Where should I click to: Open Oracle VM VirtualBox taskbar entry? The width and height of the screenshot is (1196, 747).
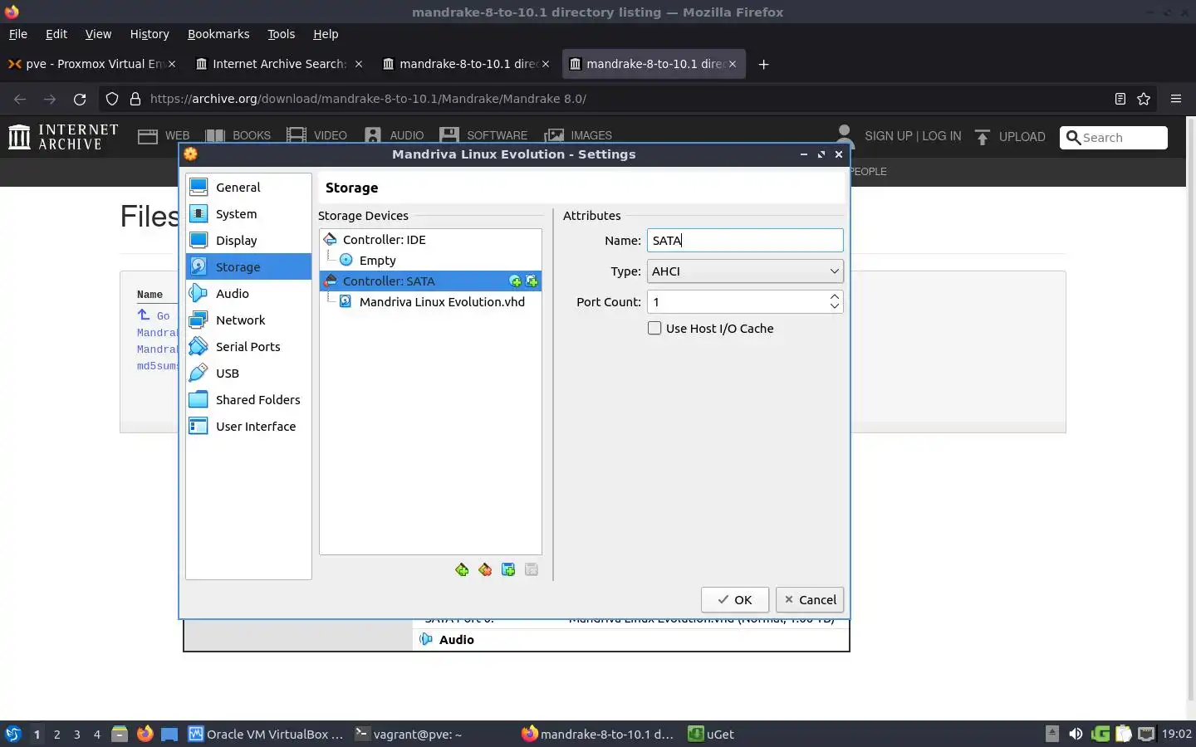point(267,734)
